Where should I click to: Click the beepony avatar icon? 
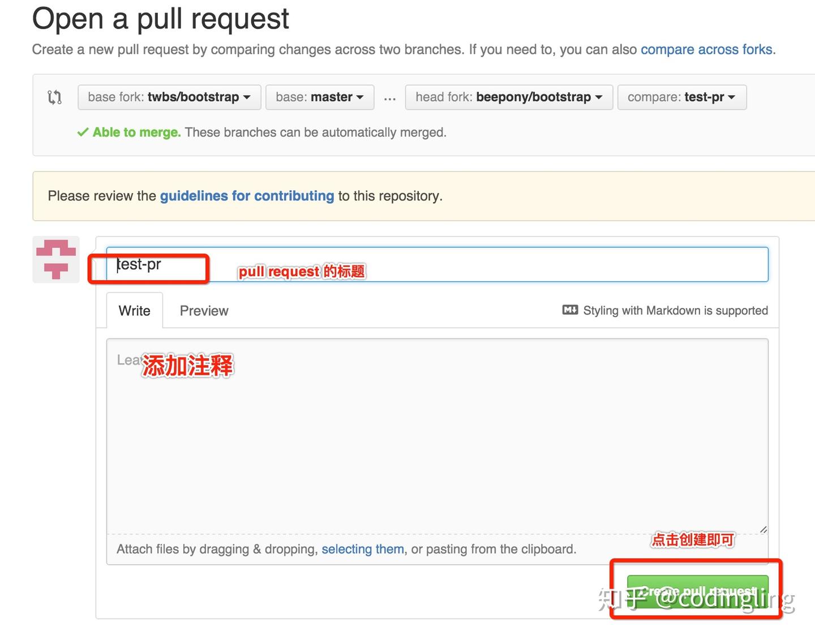click(x=55, y=260)
